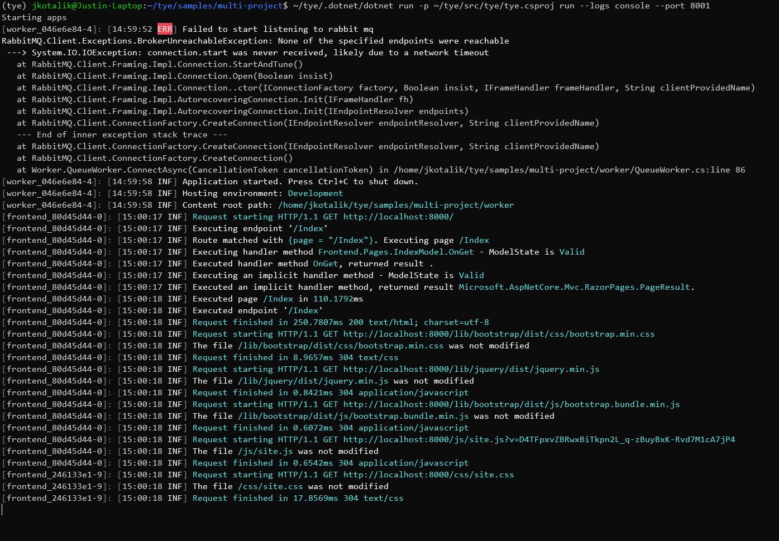Open the jquery.min.js request URL

(472, 369)
